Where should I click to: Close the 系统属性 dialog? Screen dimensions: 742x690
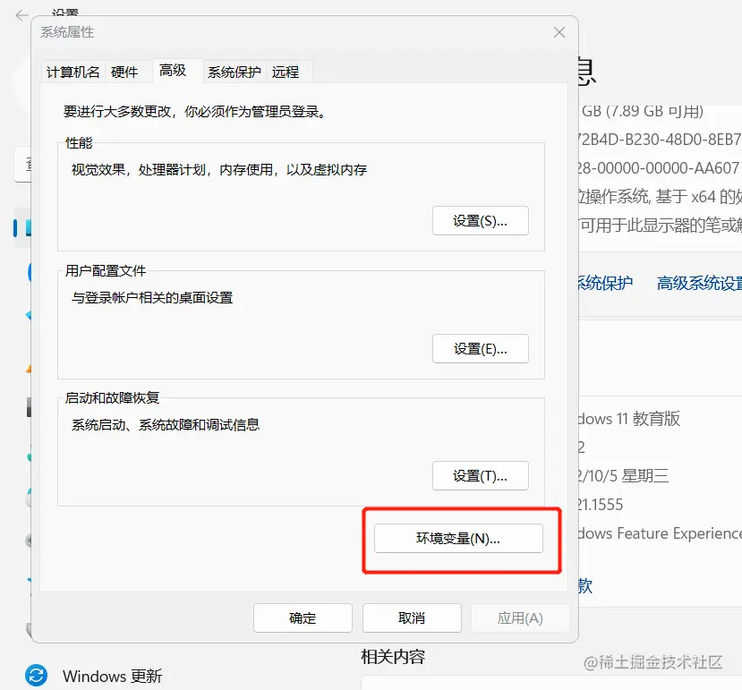pyautogui.click(x=559, y=32)
